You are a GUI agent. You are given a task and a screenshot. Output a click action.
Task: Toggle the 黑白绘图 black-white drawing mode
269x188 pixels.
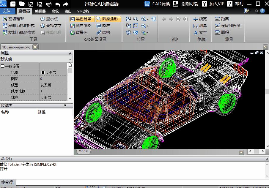81,26
